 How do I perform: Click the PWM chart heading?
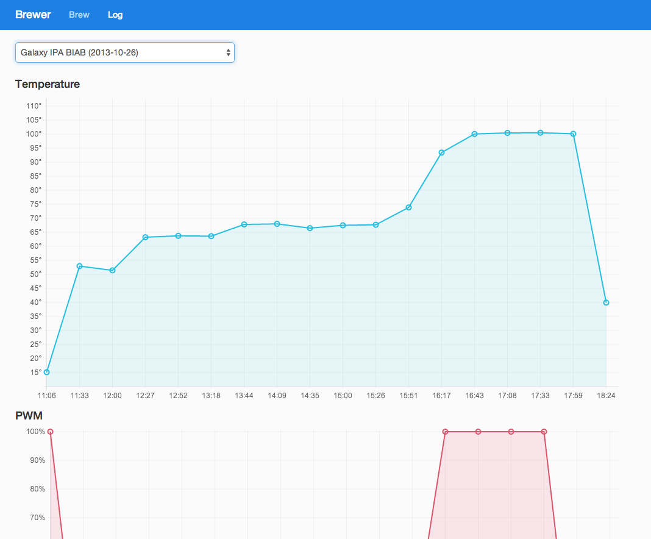tap(29, 416)
